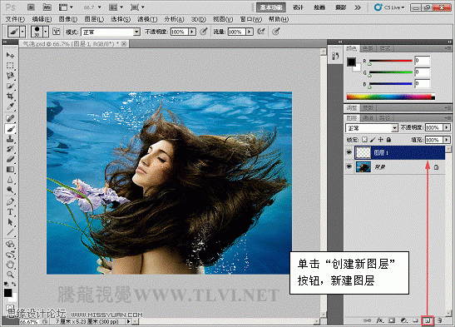Image resolution: width=455 pixels, height=327 pixels.
Task: Click Add layer mask button
Action: [392, 320]
